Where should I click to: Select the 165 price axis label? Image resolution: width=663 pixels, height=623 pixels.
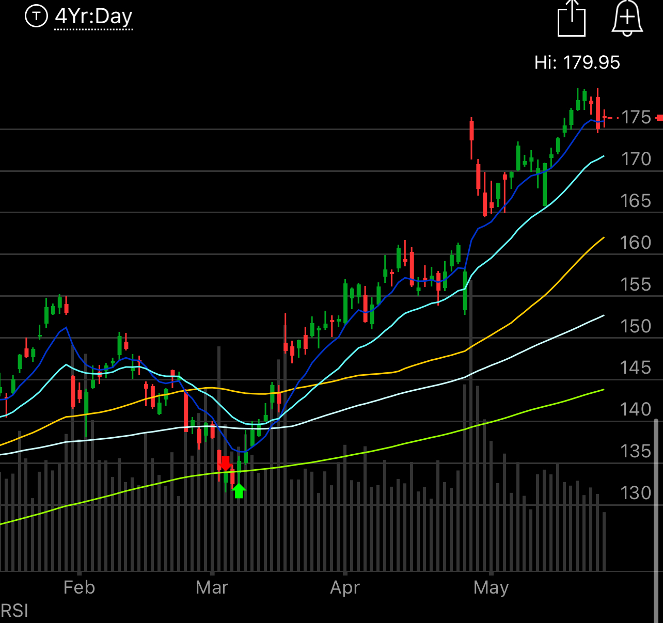pyautogui.click(x=636, y=201)
